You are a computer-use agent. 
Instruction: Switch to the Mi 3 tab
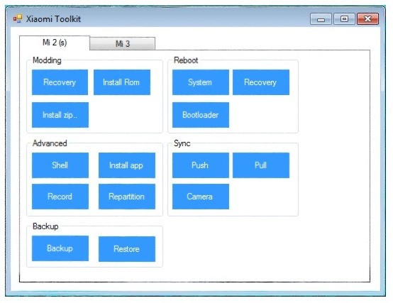point(122,43)
